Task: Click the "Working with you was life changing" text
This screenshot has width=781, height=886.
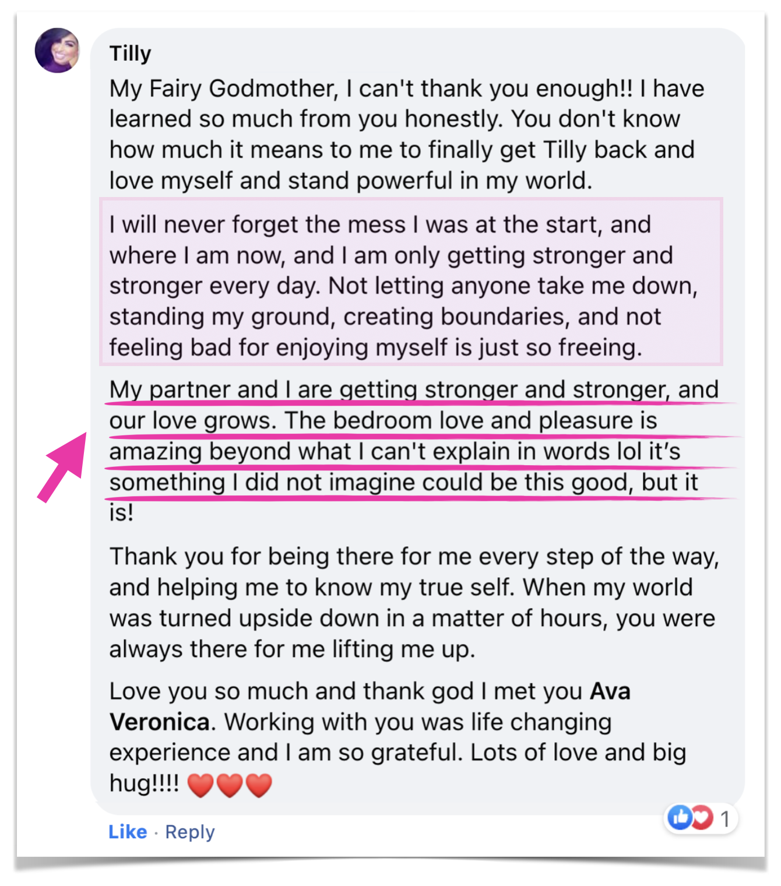Action: click(x=417, y=722)
